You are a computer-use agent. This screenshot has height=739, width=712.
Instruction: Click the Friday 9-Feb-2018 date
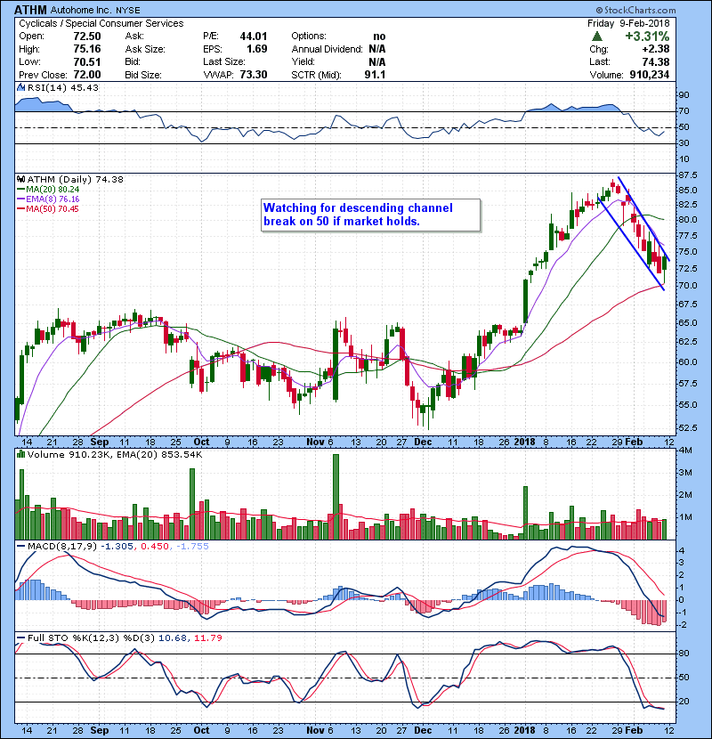(628, 23)
